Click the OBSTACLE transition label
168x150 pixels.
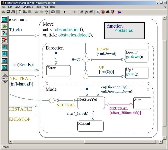coord(21,109)
